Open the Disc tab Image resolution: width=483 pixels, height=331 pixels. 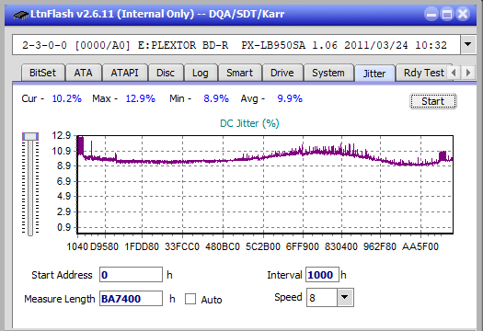(x=166, y=73)
